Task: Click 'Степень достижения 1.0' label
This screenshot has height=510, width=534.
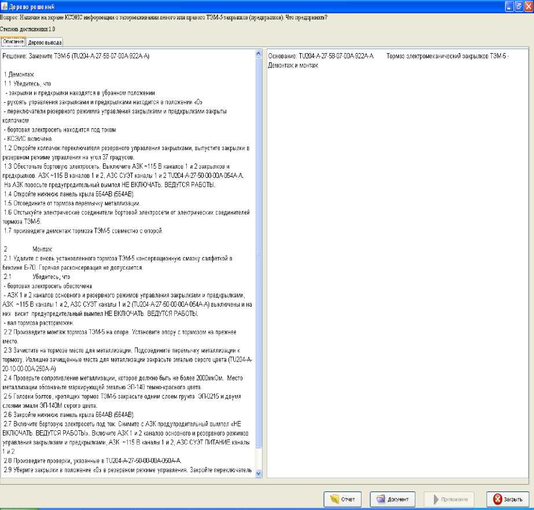Action: click(x=28, y=29)
